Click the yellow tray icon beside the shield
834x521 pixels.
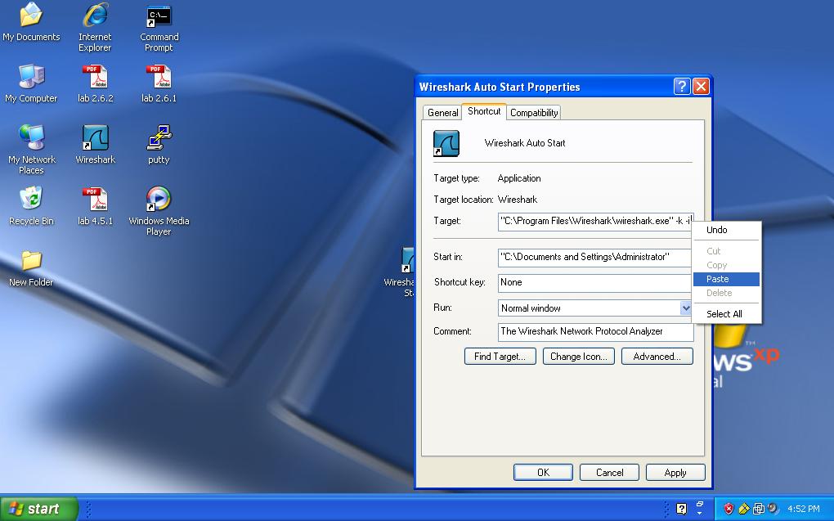coord(743,509)
